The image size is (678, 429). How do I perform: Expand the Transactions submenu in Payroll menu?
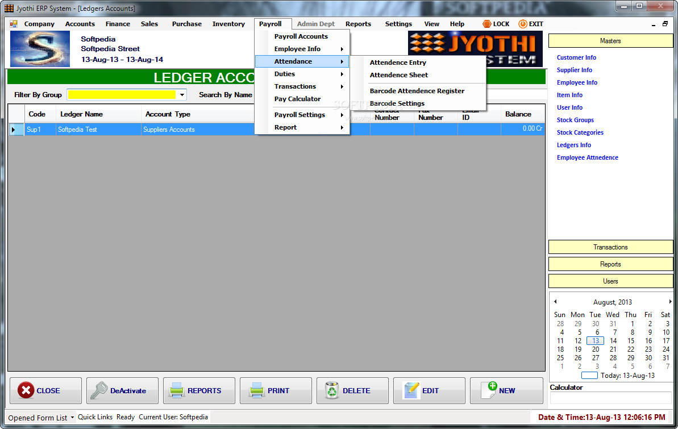pyautogui.click(x=342, y=86)
